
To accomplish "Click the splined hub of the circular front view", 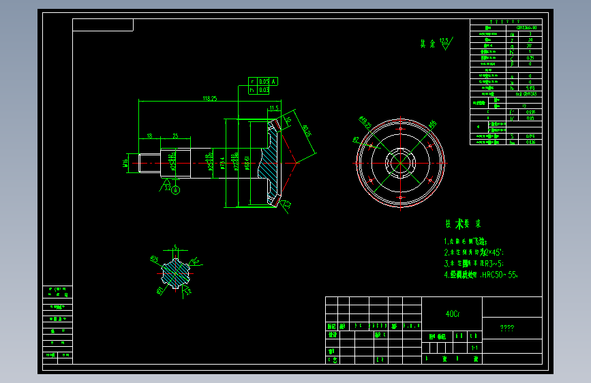I will [400, 163].
